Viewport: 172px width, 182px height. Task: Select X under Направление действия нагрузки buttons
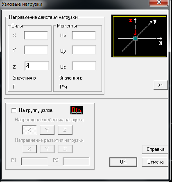click(x=29, y=130)
